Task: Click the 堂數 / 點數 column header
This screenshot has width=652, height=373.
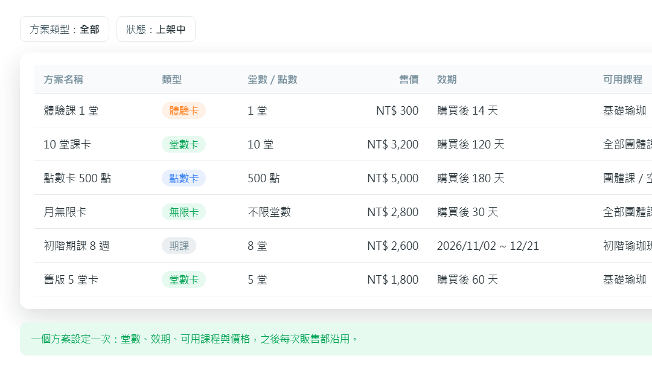Action: coord(272,80)
